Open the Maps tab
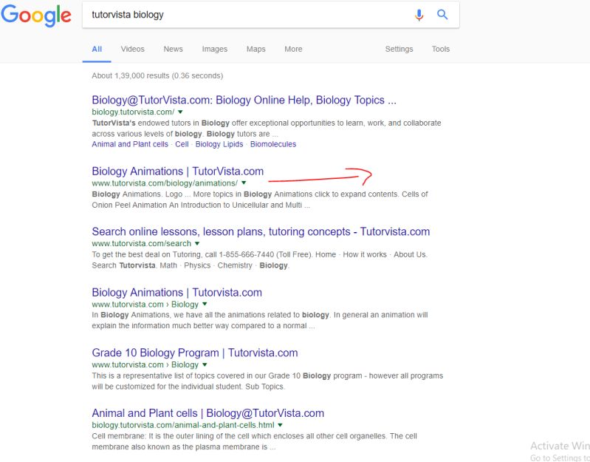 [256, 49]
